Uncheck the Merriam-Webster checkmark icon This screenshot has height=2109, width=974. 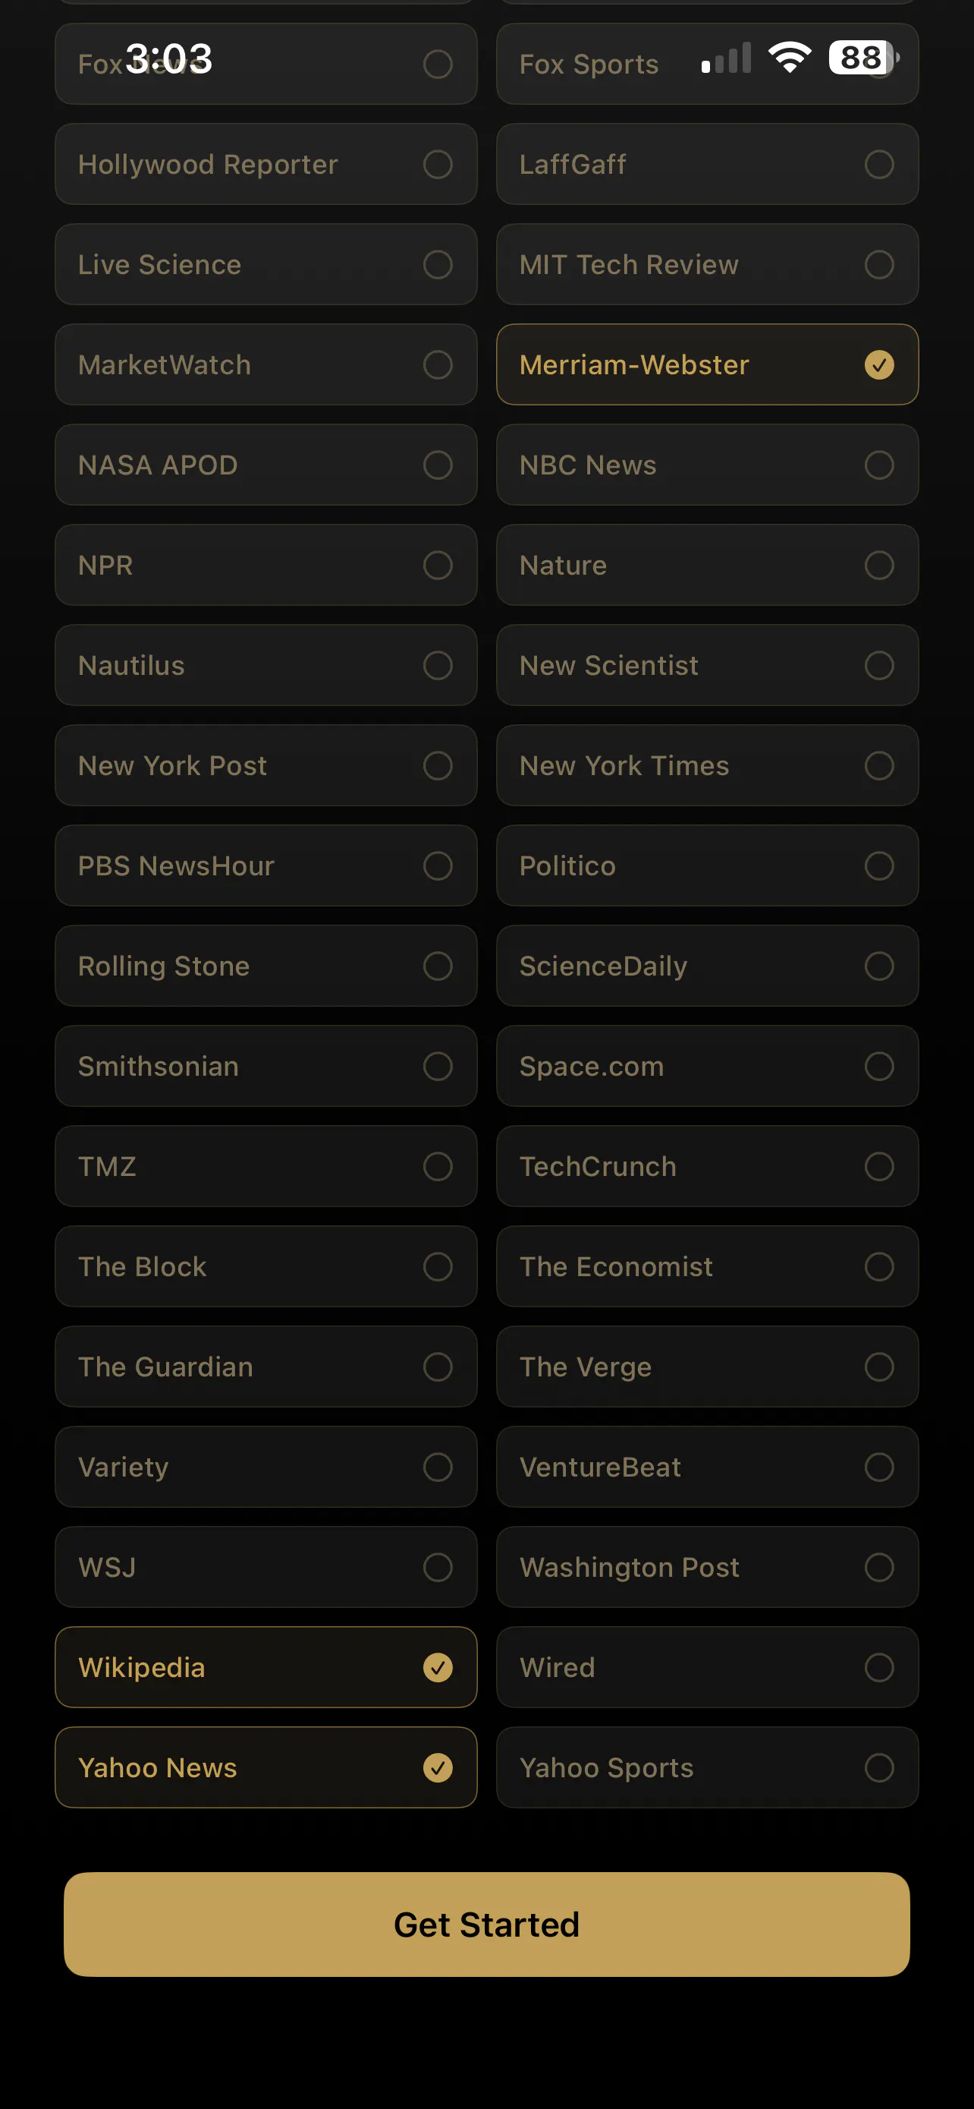(x=879, y=364)
